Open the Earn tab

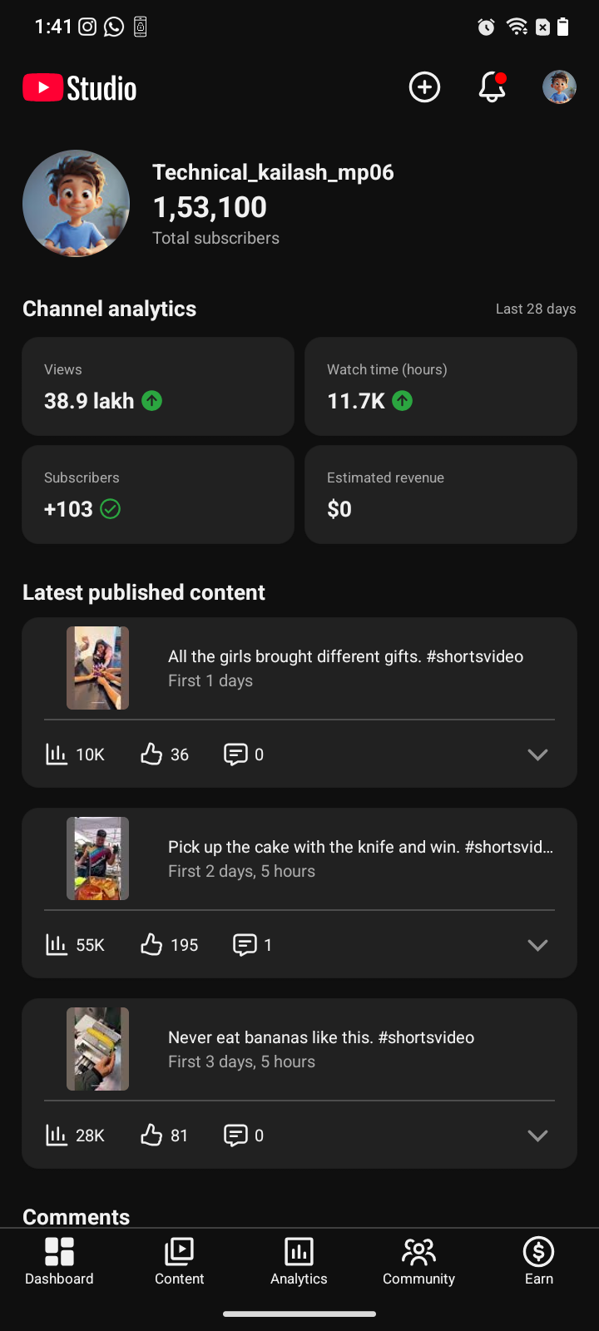tap(538, 1261)
